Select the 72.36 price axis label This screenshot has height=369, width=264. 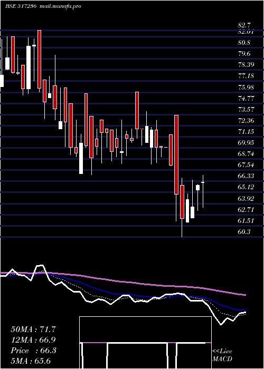246,121
